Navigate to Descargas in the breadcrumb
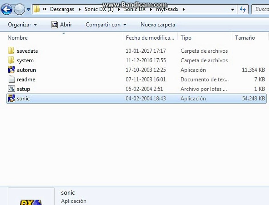The width and height of the screenshot is (269, 205). tap(62, 9)
